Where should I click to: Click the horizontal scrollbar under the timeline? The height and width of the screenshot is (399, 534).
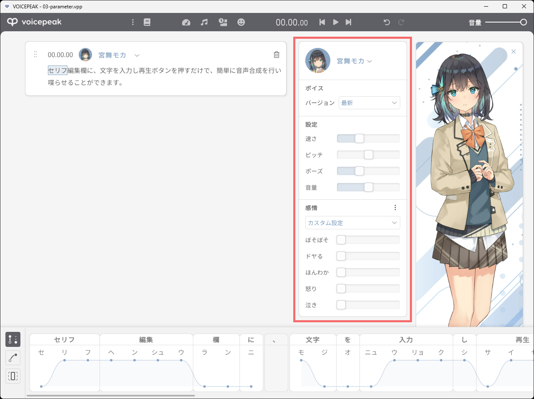click(x=111, y=396)
